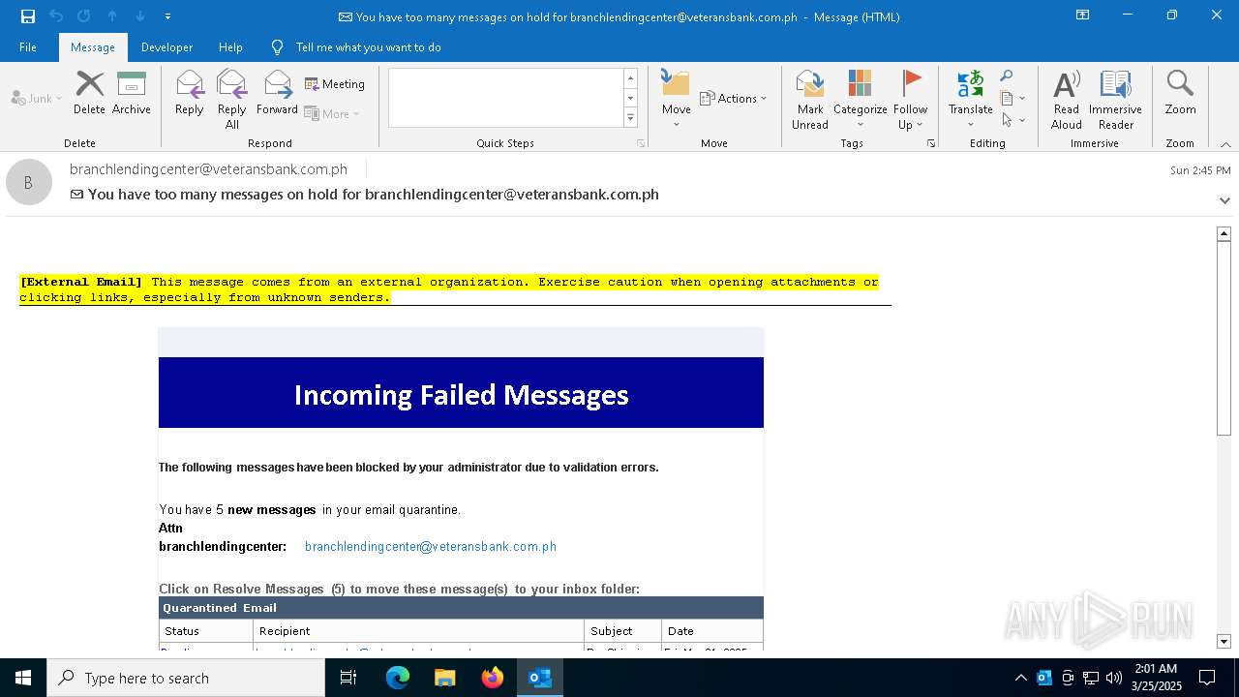The image size is (1239, 697).
Task: Click the Find magnifier icon in Editing
Action: [1007, 76]
